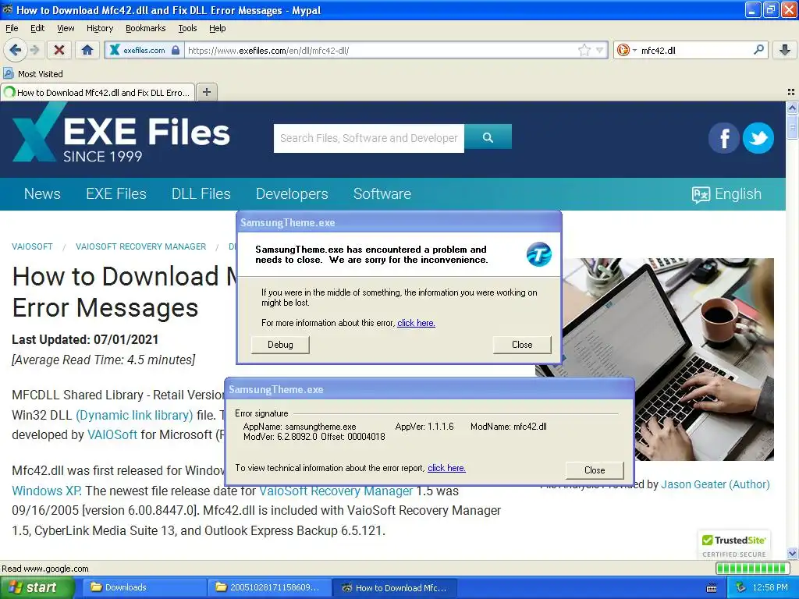Click the green page loading progress bar
The image size is (799, 599).
click(753, 568)
